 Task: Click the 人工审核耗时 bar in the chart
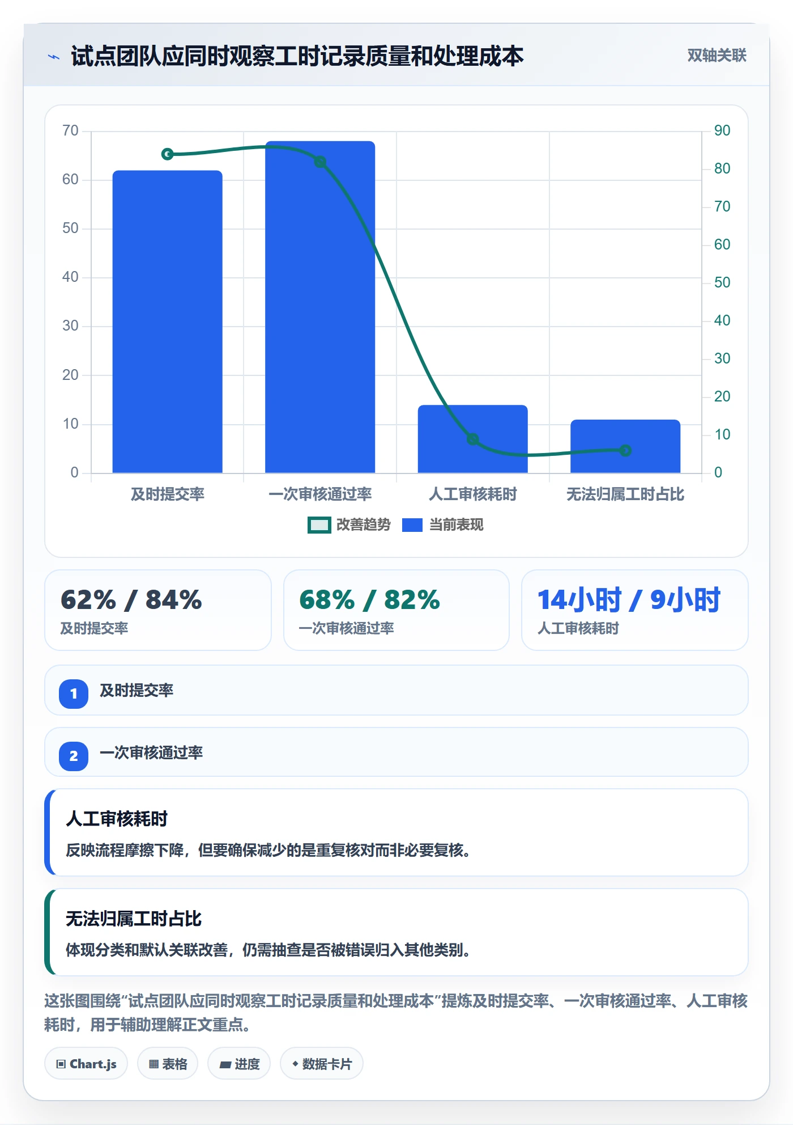[x=473, y=439]
